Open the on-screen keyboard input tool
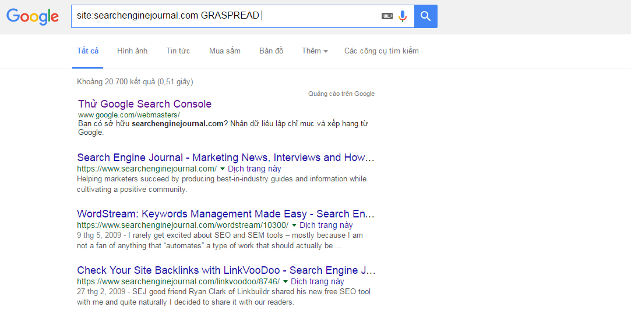 click(387, 16)
